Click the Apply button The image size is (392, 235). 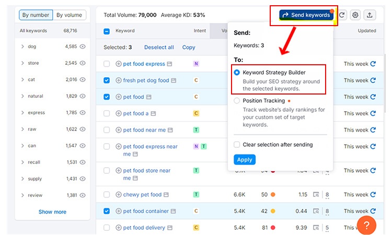245,160
